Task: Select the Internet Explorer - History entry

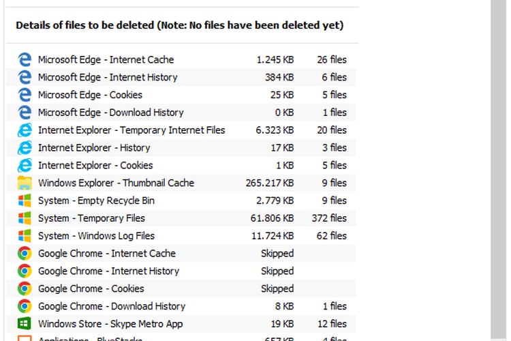Action: (x=181, y=148)
